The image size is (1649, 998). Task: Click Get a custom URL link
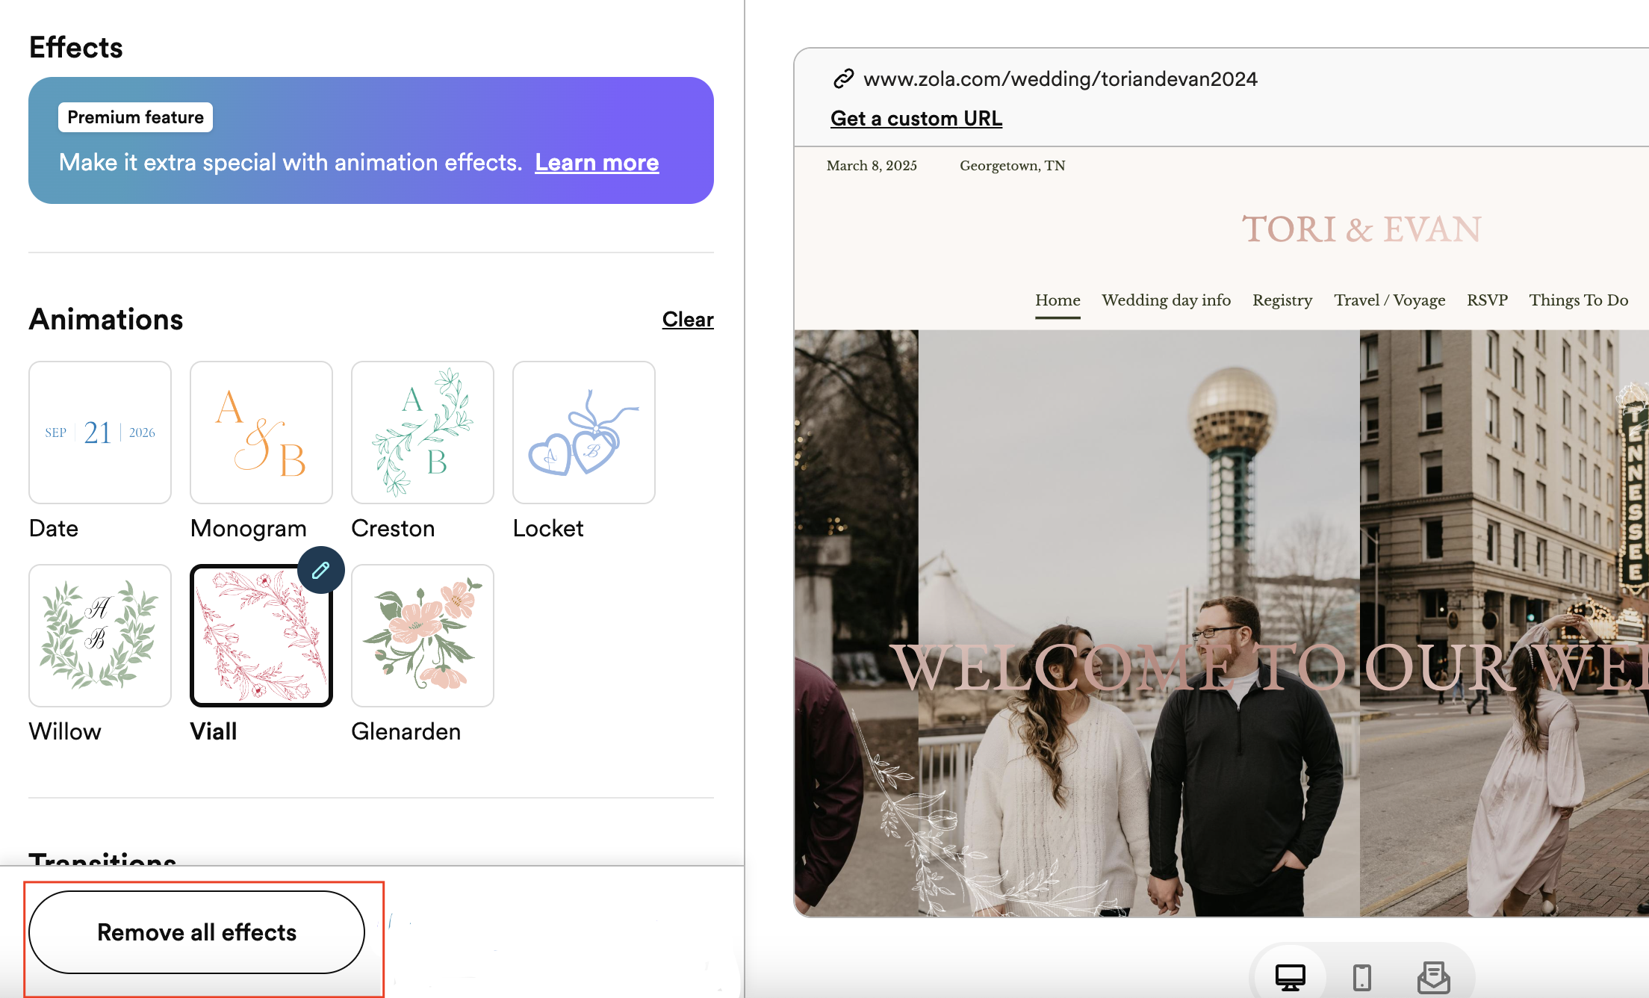(x=916, y=119)
